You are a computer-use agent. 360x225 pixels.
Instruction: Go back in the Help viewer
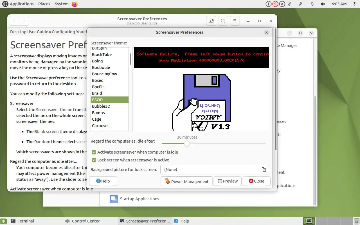click(x=14, y=21)
